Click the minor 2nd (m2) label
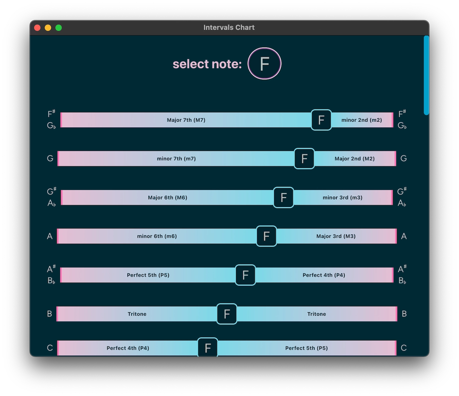This screenshot has height=396, width=459. tap(361, 120)
